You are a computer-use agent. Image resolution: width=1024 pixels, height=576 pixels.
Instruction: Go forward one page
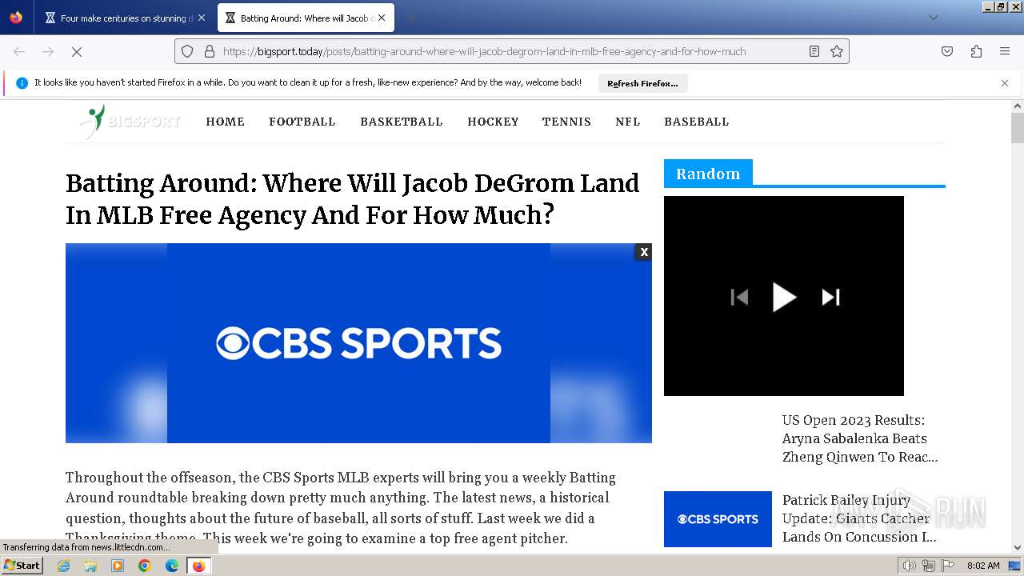(48, 51)
